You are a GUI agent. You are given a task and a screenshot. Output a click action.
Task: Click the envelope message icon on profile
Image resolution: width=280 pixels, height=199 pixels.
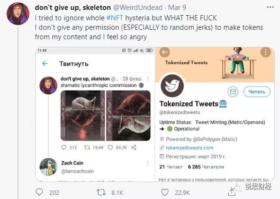pos(233,92)
